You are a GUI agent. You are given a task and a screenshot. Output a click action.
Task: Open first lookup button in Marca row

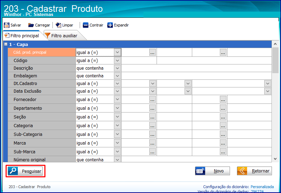click(152, 143)
